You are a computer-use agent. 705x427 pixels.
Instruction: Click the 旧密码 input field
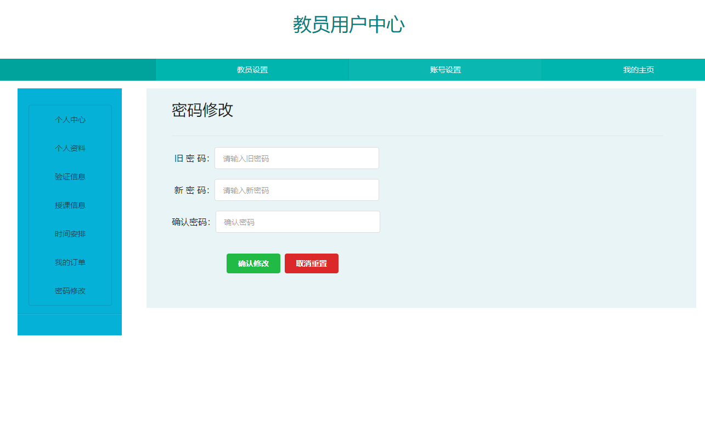coord(296,158)
